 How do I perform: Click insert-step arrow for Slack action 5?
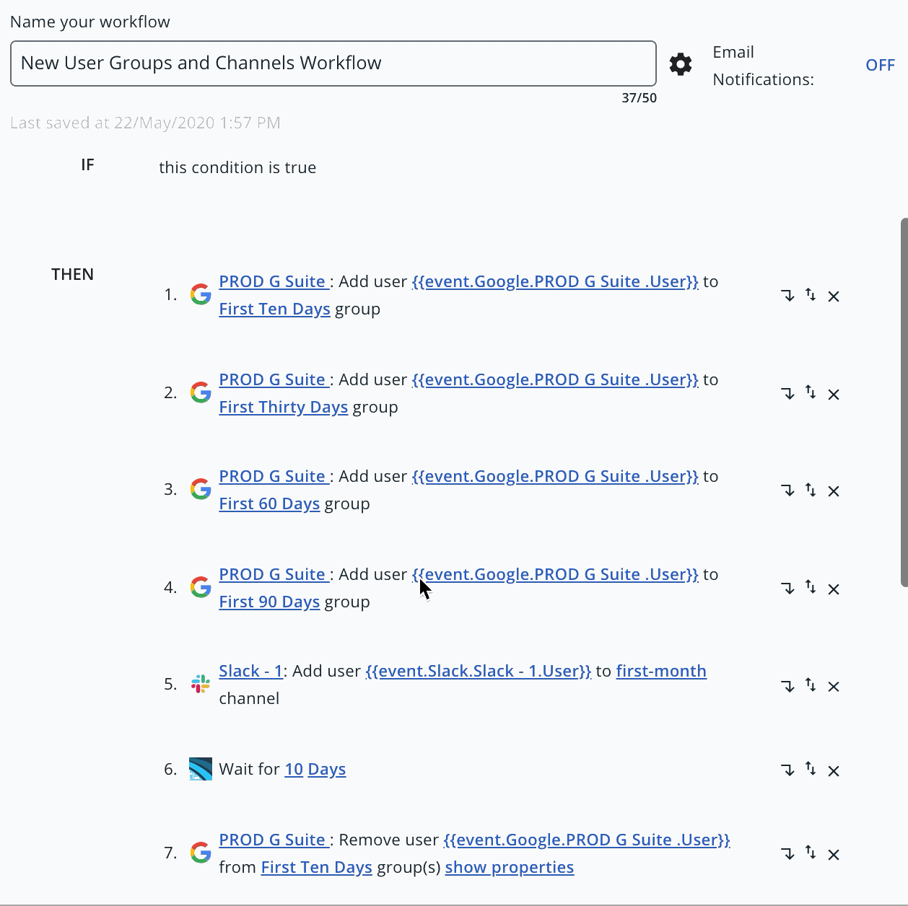click(787, 686)
